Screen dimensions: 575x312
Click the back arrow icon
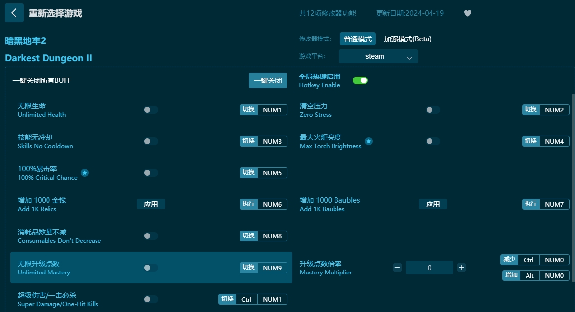point(14,13)
